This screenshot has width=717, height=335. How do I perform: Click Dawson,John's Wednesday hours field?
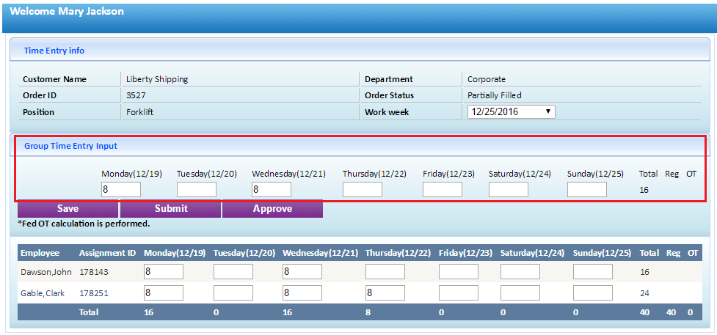(x=302, y=271)
